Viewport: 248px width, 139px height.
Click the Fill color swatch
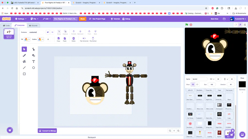(26, 39)
